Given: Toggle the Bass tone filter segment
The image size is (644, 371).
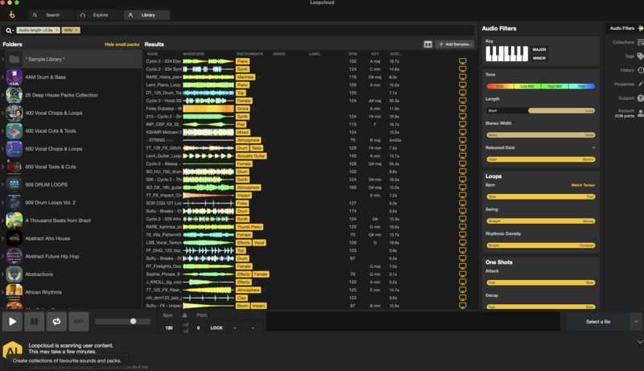Looking at the screenshot, I should point(500,86).
